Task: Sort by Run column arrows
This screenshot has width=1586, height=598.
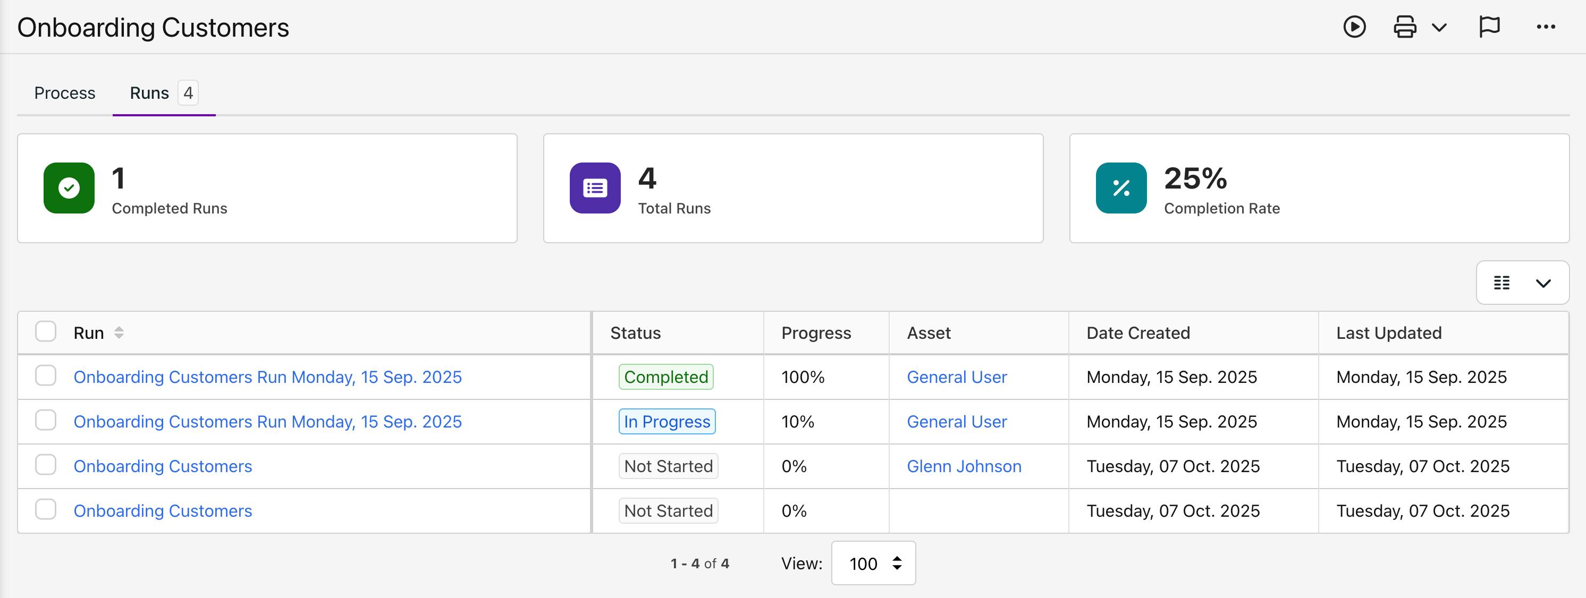Action: tap(119, 333)
